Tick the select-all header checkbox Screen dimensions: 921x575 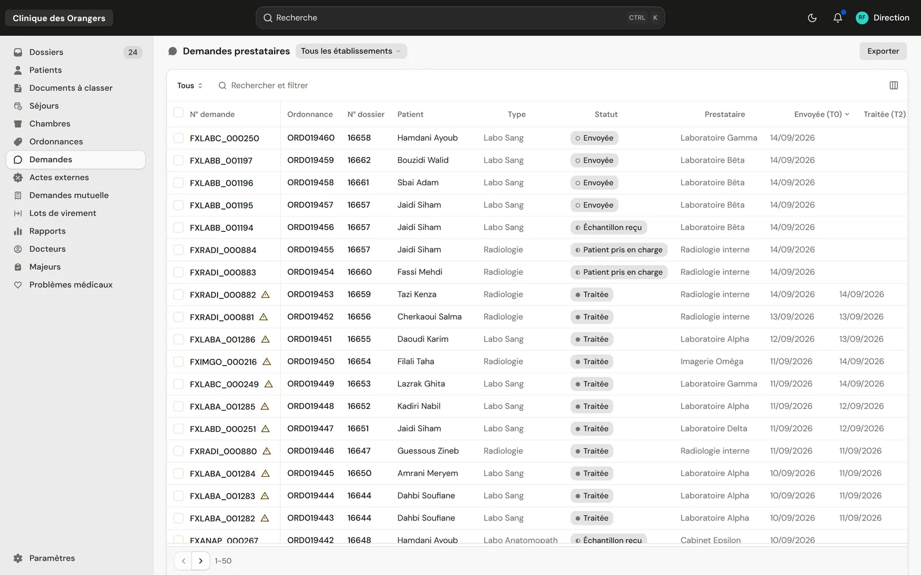[x=178, y=113]
